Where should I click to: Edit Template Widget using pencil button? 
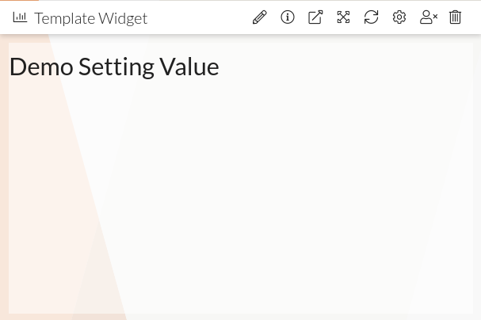[259, 17]
